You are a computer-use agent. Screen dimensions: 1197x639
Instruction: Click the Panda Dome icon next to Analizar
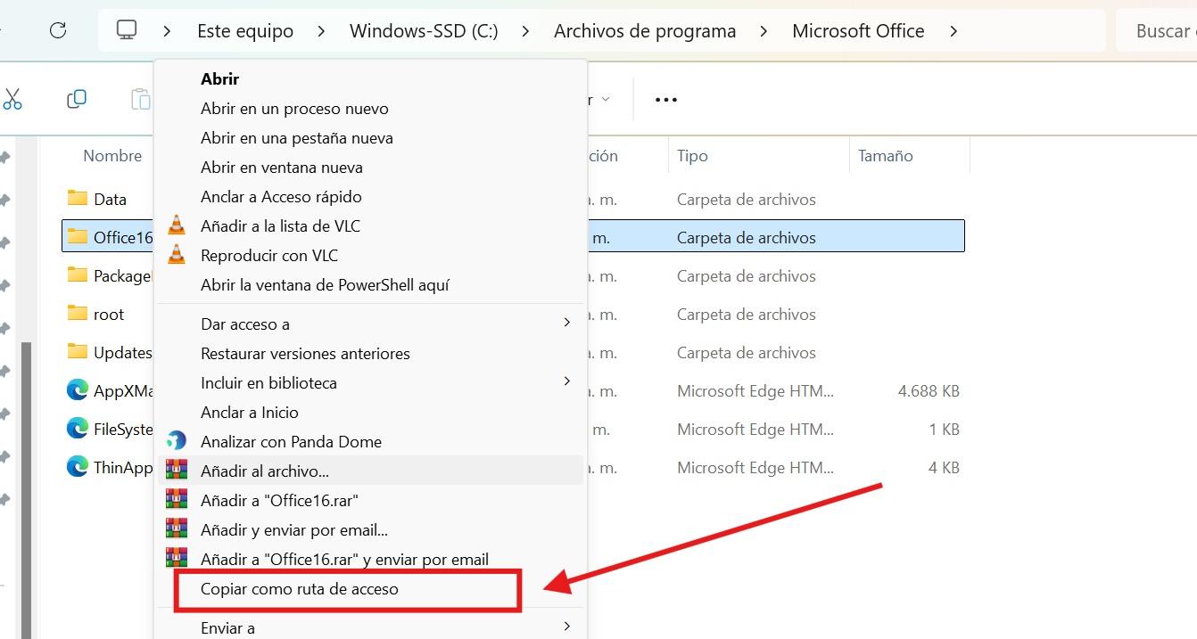(x=176, y=441)
